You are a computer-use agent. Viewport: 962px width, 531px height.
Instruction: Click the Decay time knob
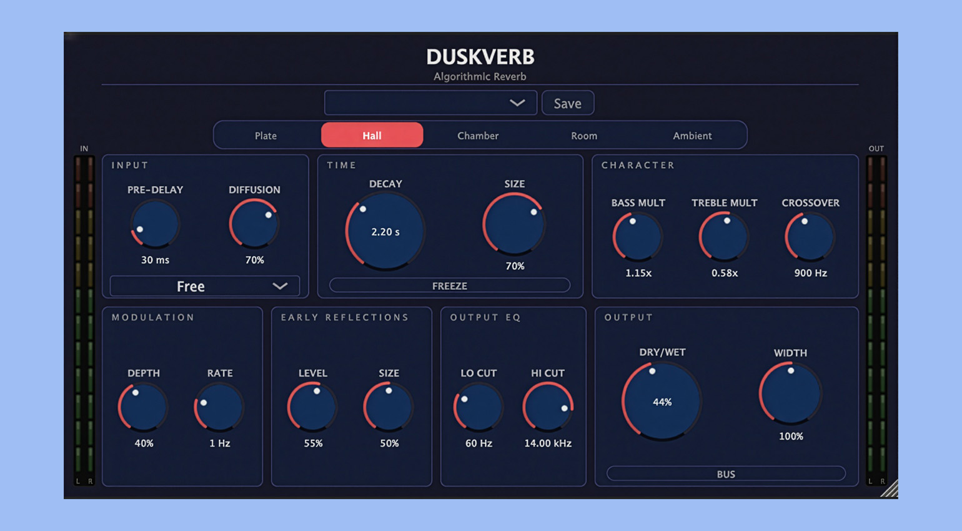coord(385,232)
